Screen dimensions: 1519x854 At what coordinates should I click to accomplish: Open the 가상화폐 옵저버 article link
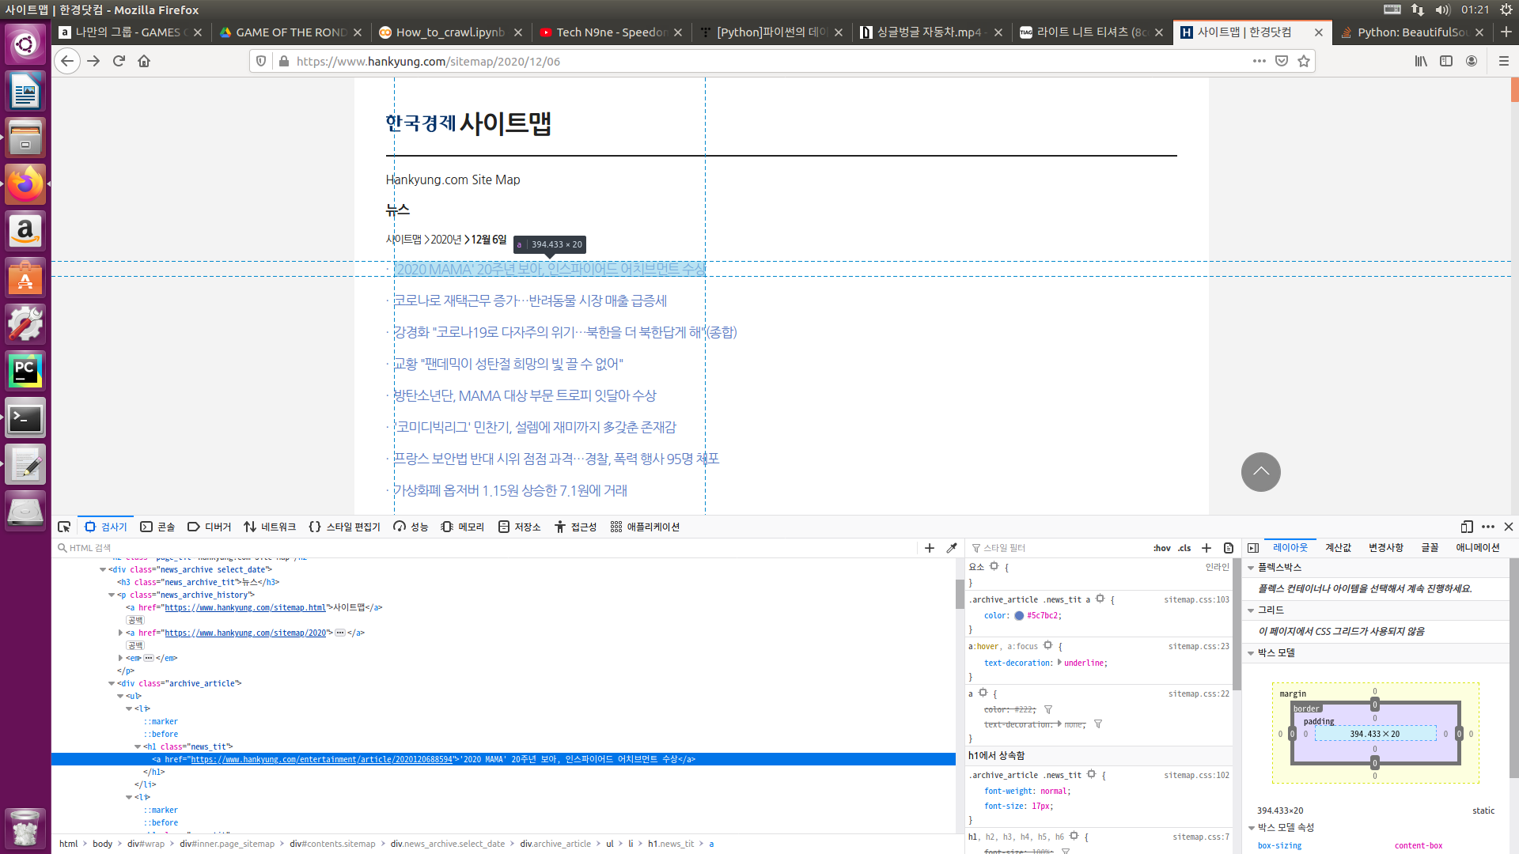[x=510, y=490]
